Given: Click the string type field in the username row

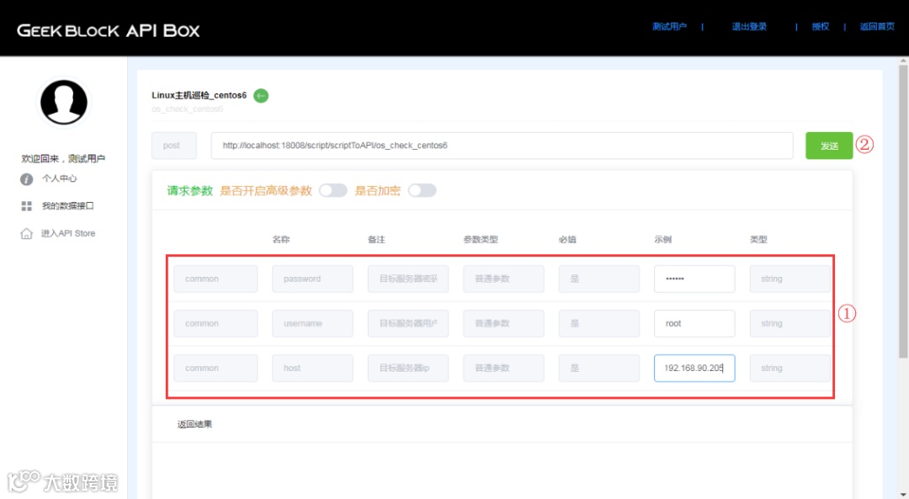Looking at the screenshot, I should coord(789,323).
